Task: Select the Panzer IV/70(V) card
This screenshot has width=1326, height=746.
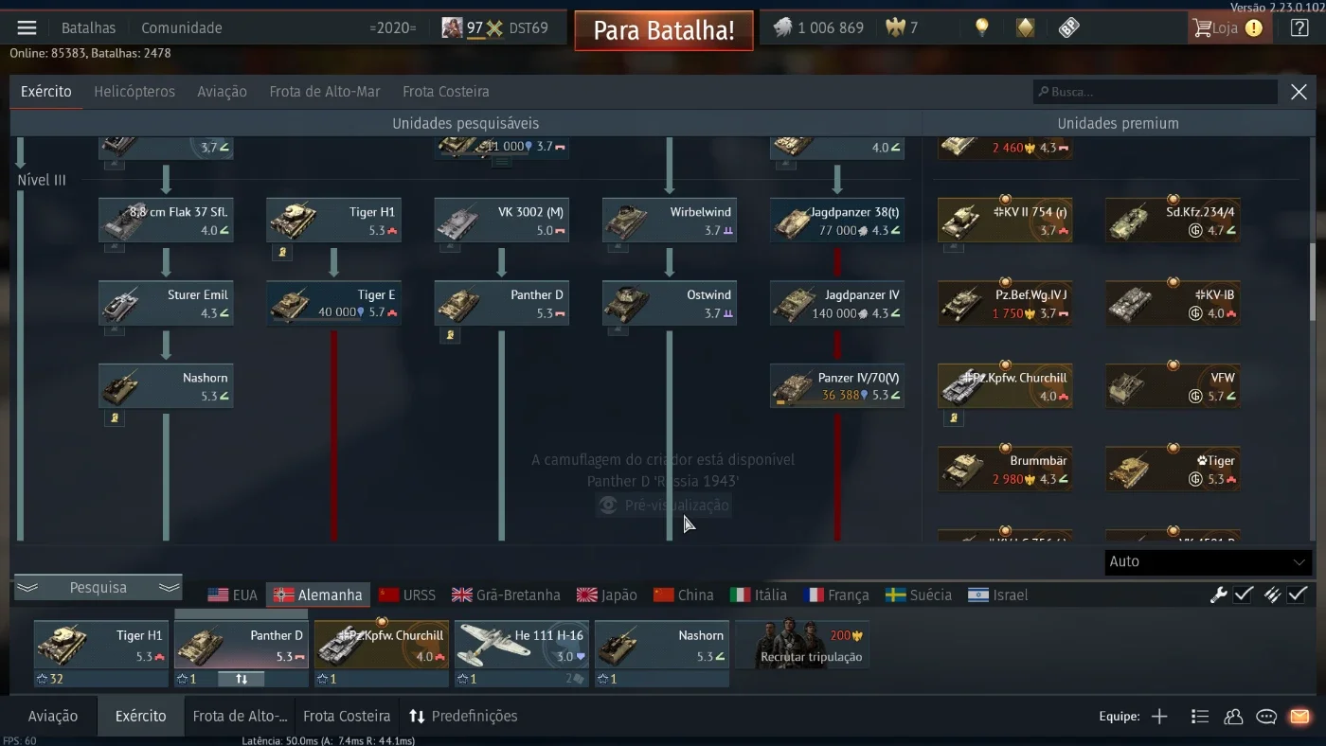Action: pos(837,386)
